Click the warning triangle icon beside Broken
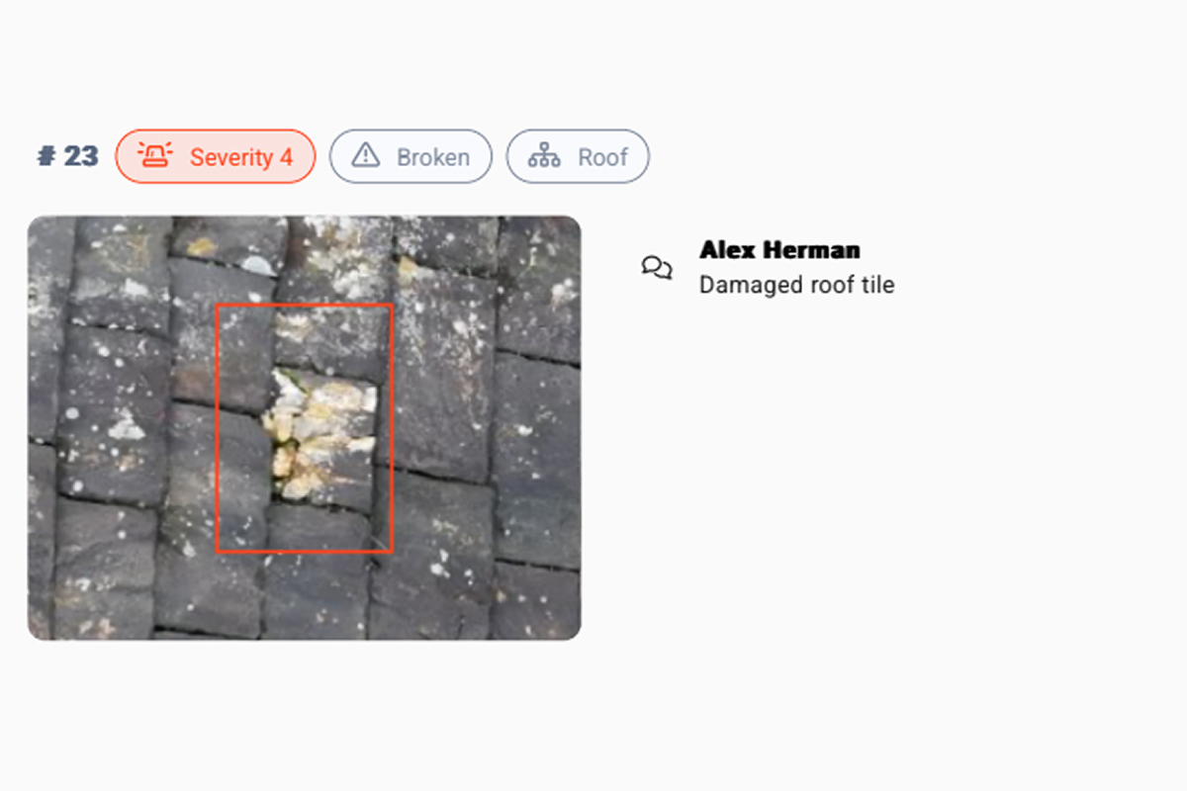 pyautogui.click(x=366, y=156)
